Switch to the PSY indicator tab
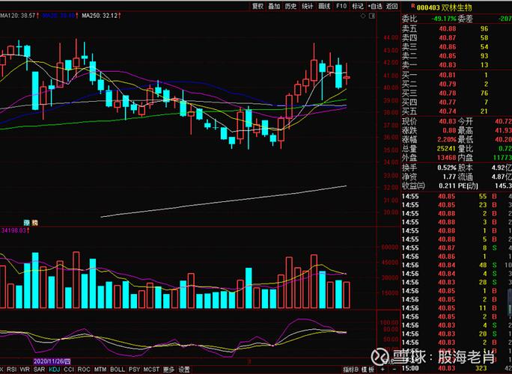Image resolution: width=512 pixels, height=374 pixels. [x=134, y=370]
